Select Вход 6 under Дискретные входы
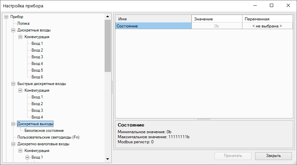This screenshot has height=165, width=297. (37, 77)
